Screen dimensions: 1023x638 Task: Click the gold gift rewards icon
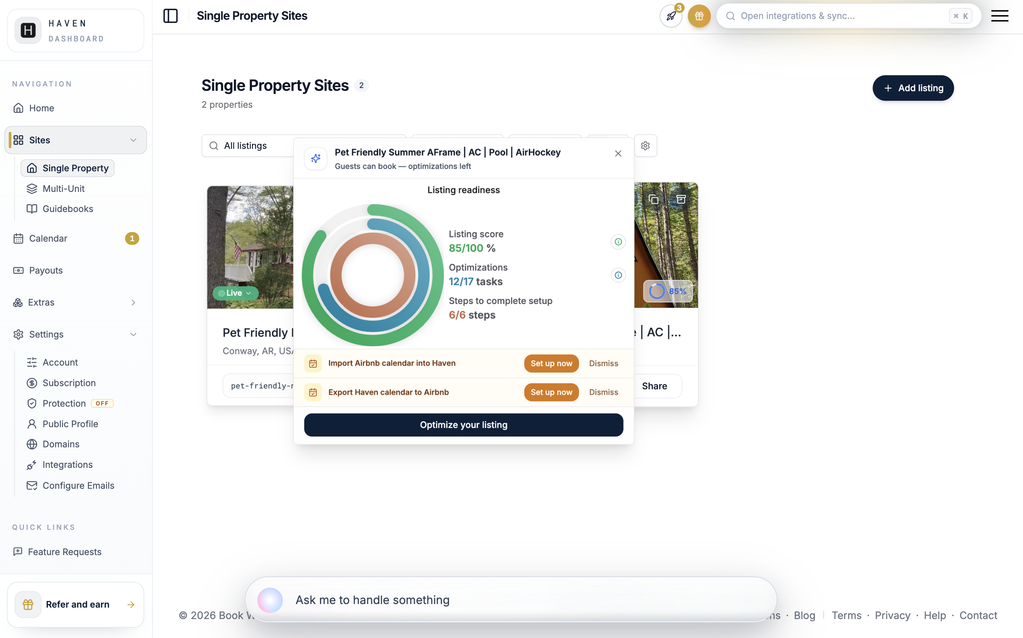point(699,16)
